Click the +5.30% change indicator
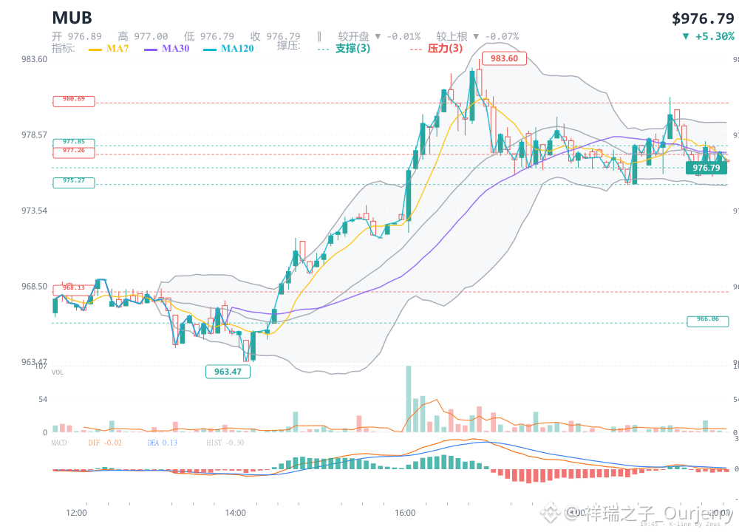The height and width of the screenshot is (532, 739). click(709, 36)
